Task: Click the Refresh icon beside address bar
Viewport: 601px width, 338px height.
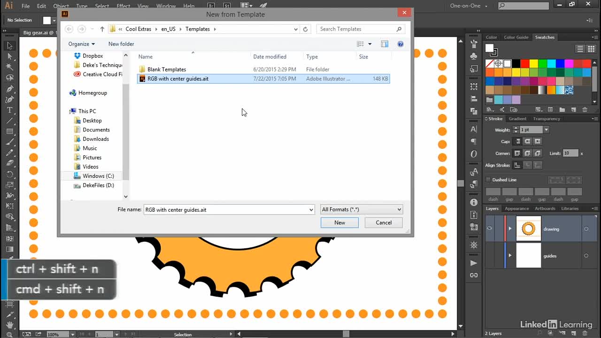Action: [x=305, y=29]
